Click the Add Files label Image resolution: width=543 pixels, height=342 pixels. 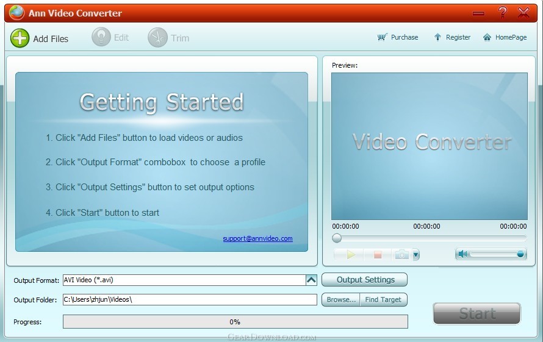point(51,39)
